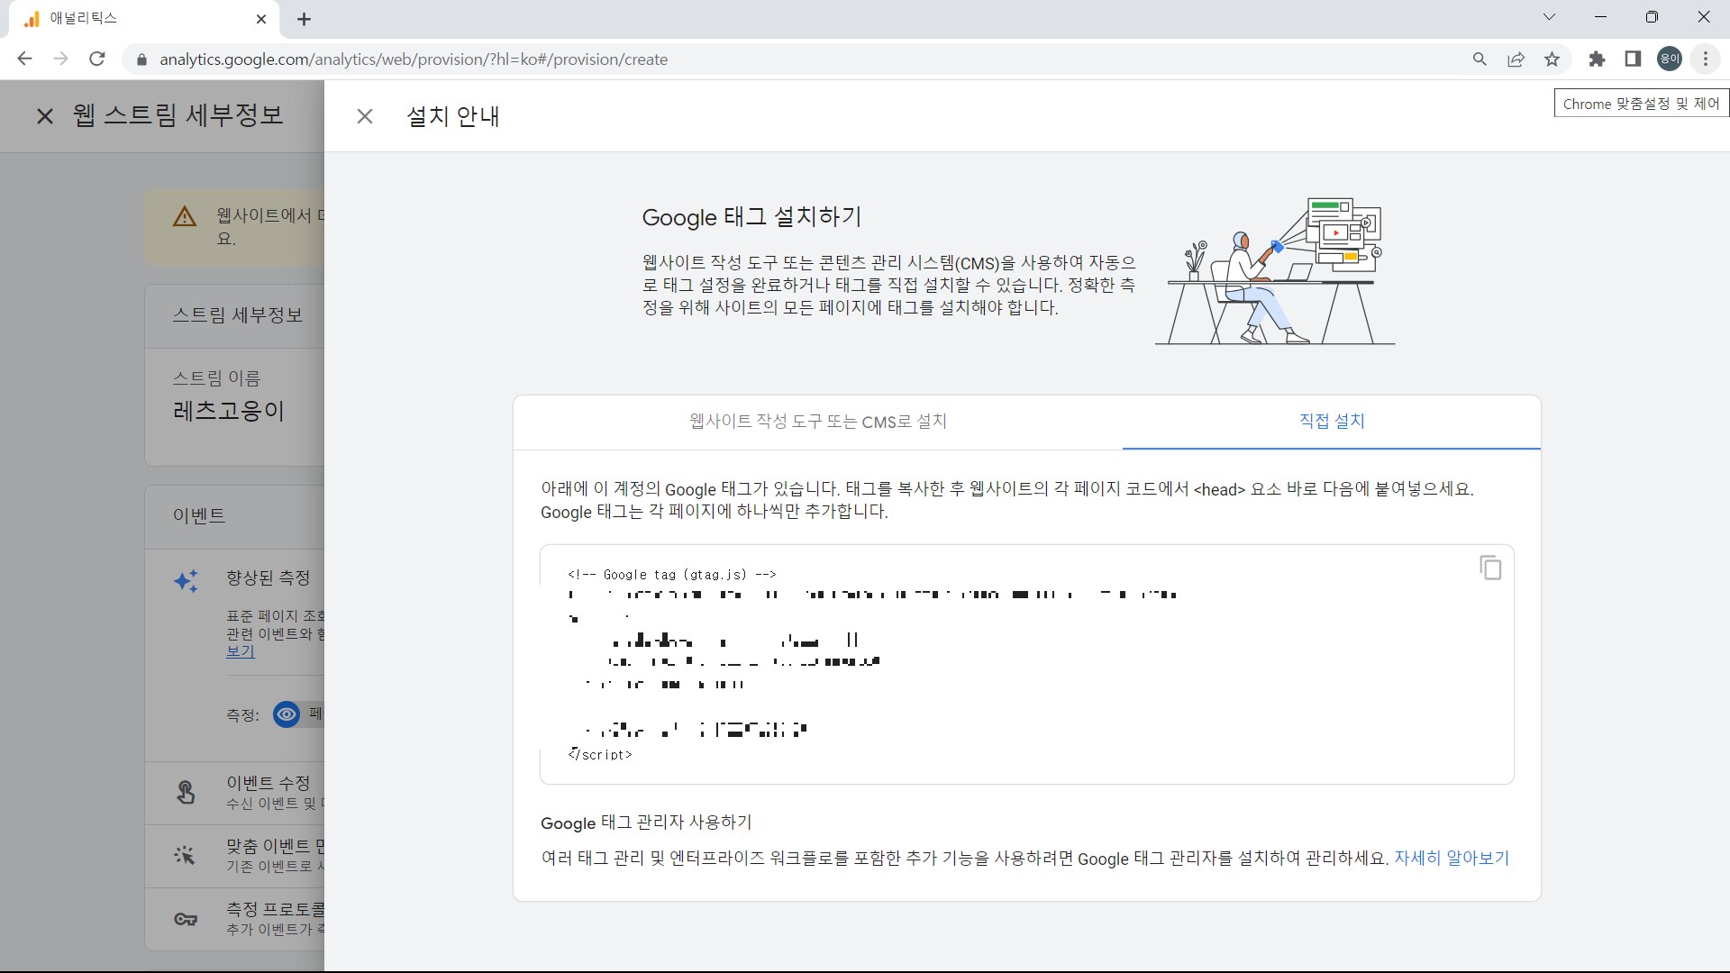Image resolution: width=1730 pixels, height=973 pixels.
Task: Open the 보기 link under 향상된 측정
Action: (240, 650)
